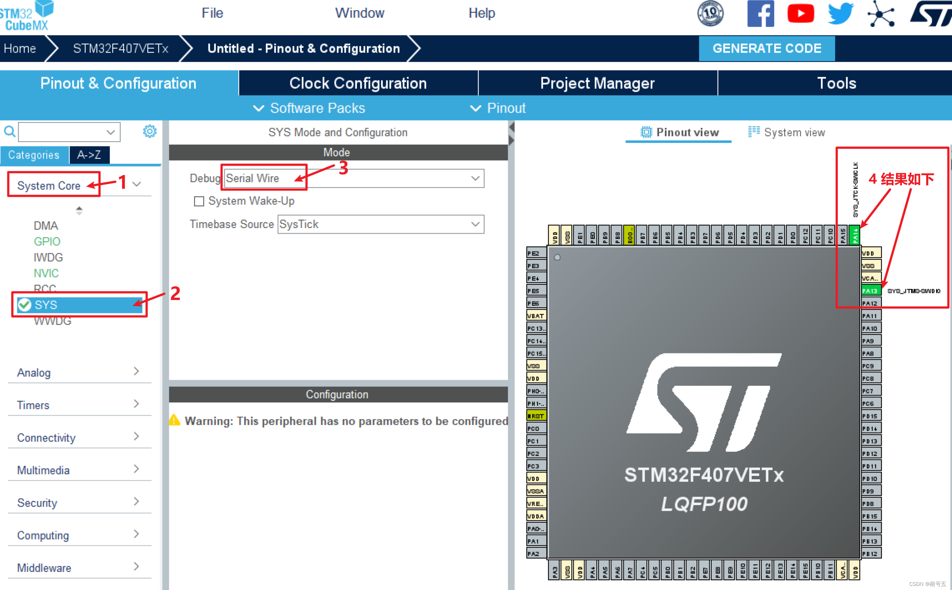Open the Facebook icon link
Screen dimensions: 952x590
tap(760, 14)
